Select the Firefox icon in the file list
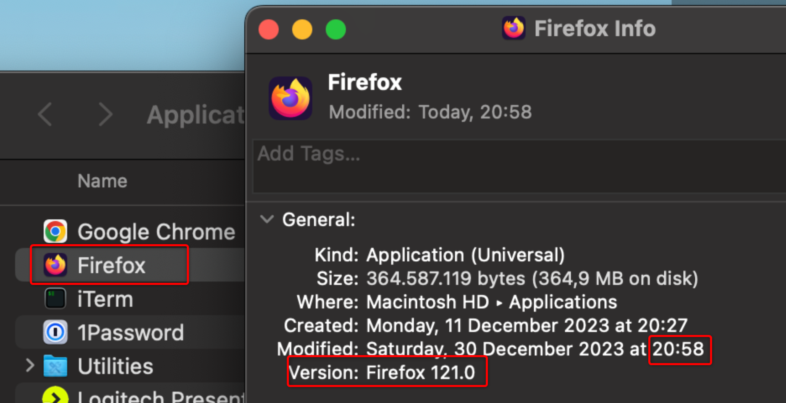786x403 pixels. click(x=55, y=265)
